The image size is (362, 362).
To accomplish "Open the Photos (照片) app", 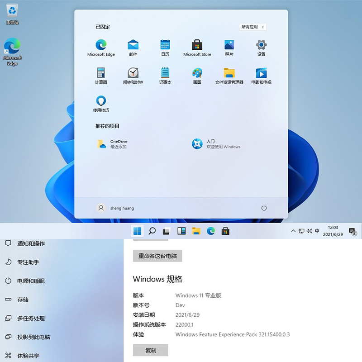I will 229,48.
